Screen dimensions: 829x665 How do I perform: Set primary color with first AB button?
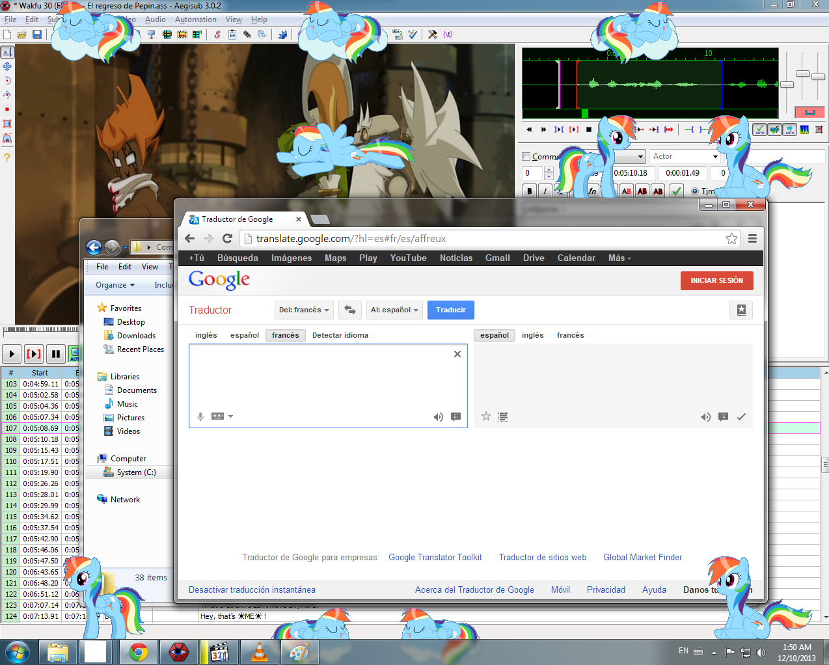coord(627,191)
